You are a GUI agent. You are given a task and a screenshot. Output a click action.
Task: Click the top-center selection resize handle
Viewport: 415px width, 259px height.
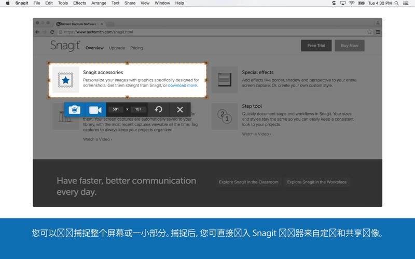[x=127, y=63]
